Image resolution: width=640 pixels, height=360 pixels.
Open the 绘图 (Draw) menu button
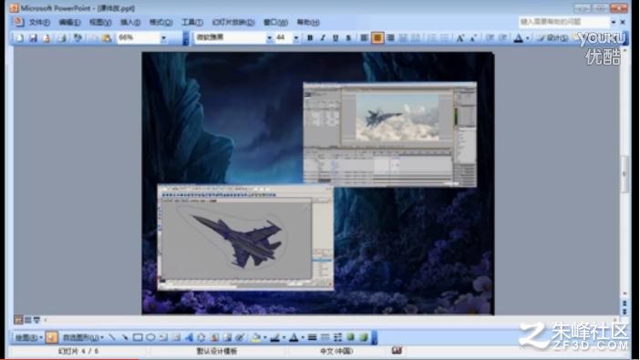28,337
